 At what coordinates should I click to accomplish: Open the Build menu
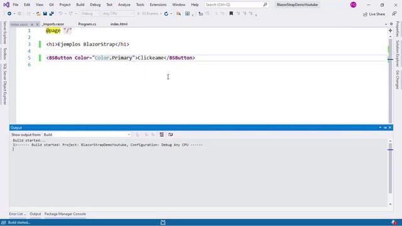click(x=80, y=4)
